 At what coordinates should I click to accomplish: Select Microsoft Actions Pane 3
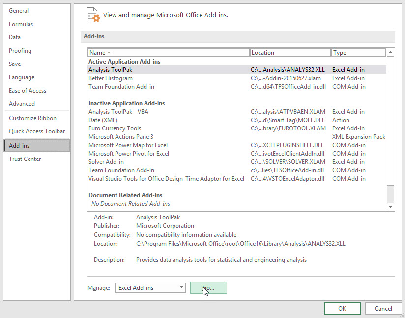tap(237, 137)
